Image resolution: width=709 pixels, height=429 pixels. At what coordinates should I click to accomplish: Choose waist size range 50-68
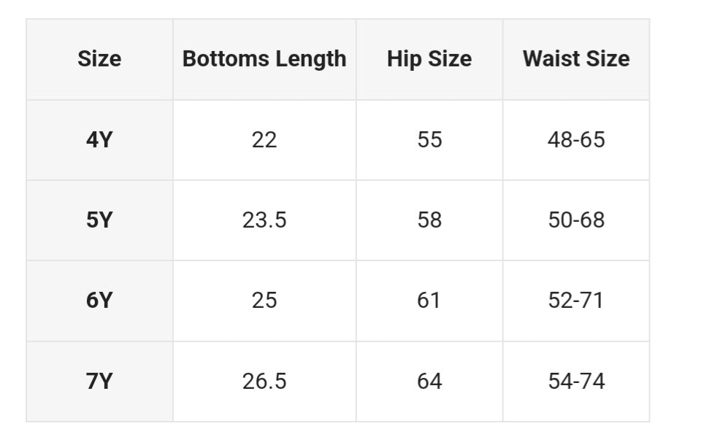click(576, 220)
